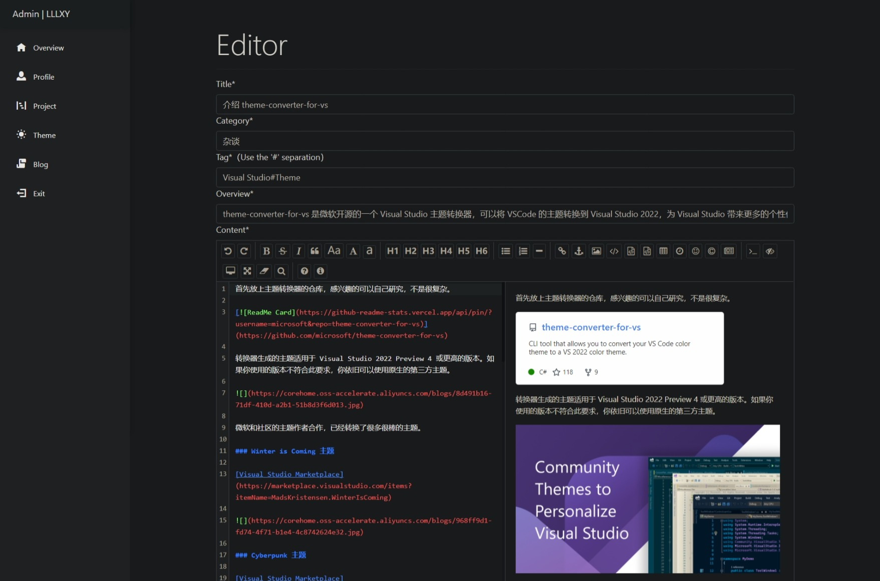Open the Blog page in sidebar
The width and height of the screenshot is (880, 581).
[40, 164]
